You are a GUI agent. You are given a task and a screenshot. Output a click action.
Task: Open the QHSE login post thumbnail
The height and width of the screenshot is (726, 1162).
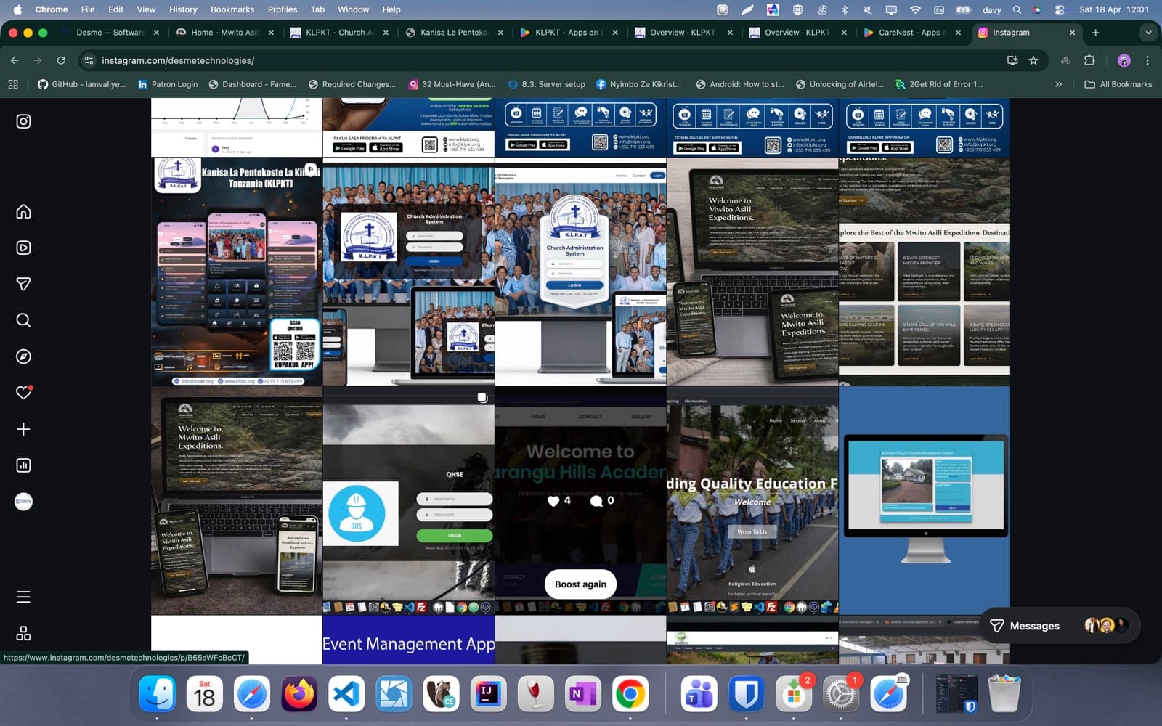[408, 501]
